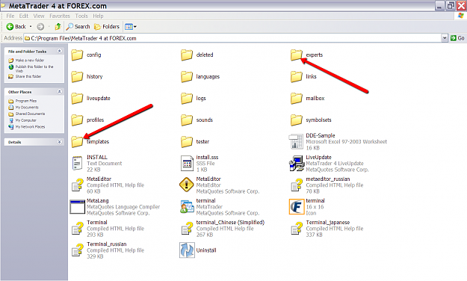The image size is (467, 281).
Task: Open the templates folder
Action: [90, 142]
